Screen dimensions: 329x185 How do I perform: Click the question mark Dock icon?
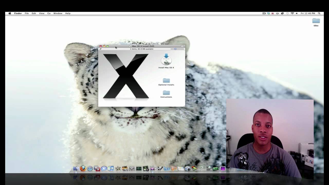202,169
